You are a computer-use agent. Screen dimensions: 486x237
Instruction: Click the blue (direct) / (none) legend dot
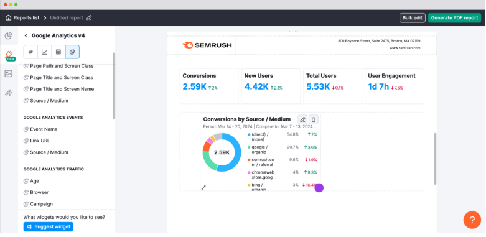point(248,135)
